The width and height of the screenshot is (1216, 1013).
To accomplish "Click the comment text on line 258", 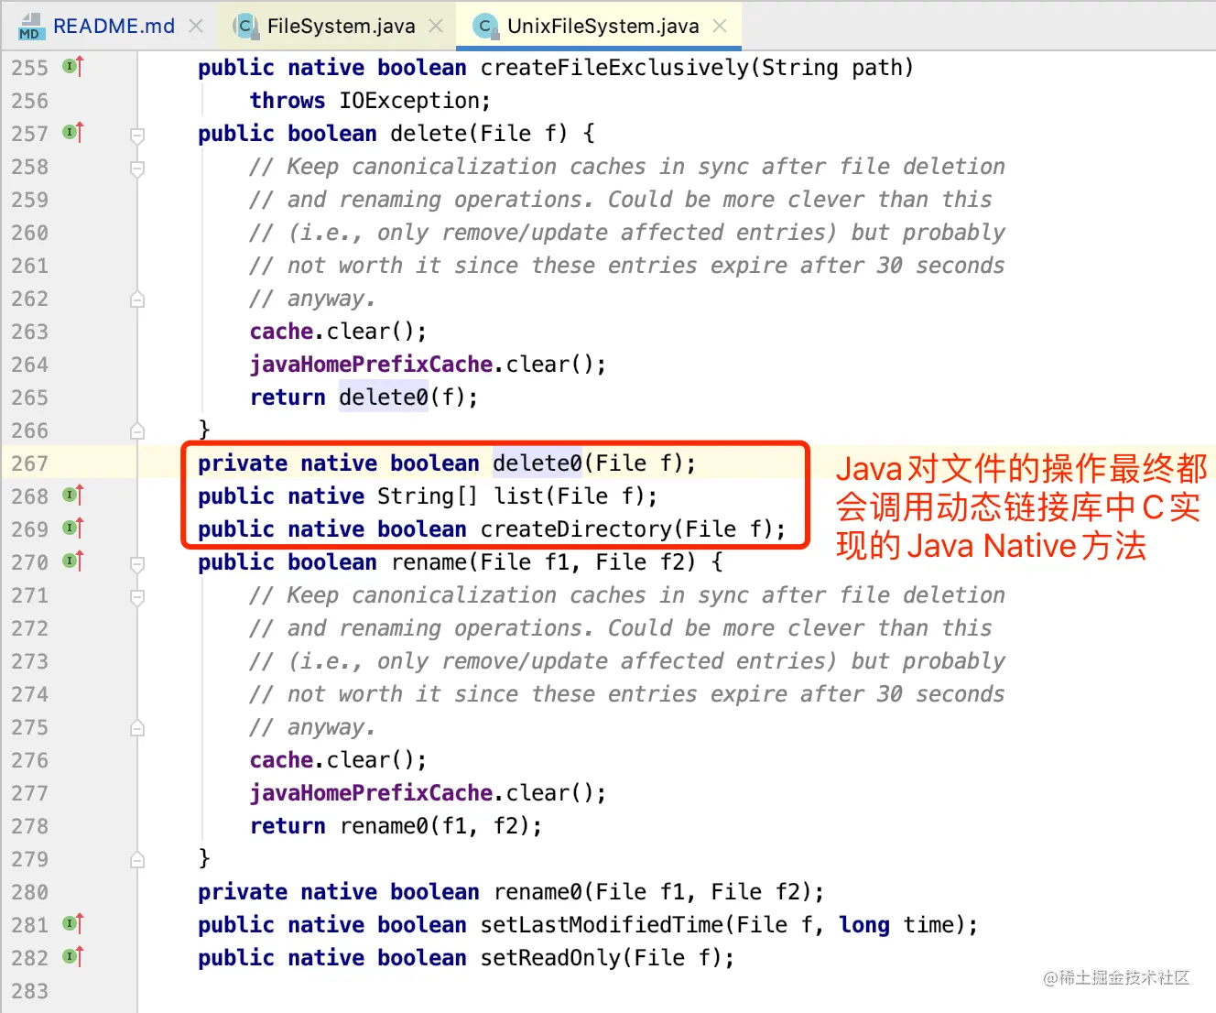I will [x=627, y=167].
